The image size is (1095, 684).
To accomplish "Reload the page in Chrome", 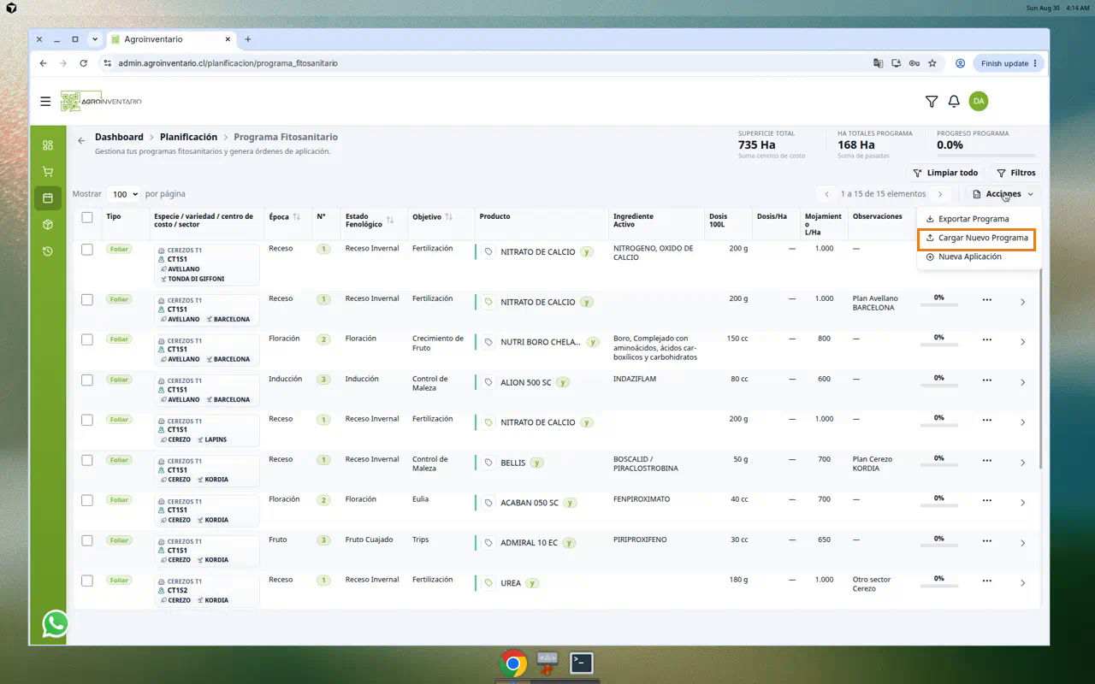I will (x=83, y=63).
